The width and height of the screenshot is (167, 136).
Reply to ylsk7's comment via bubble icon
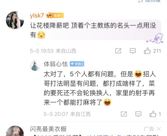133,51
